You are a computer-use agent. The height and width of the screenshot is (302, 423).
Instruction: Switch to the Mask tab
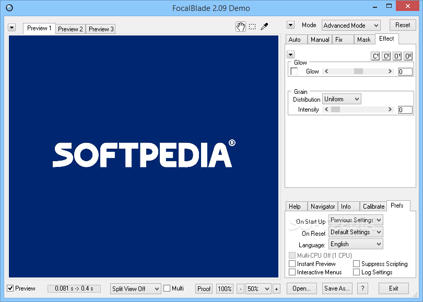(364, 40)
